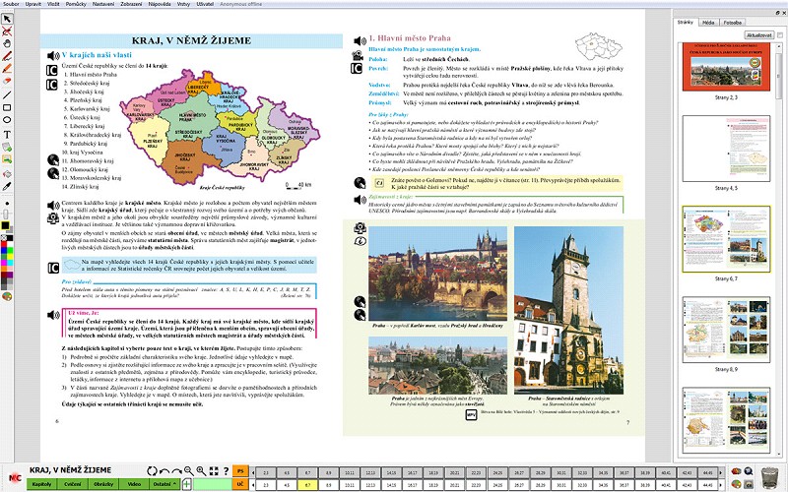Open the Strany 2, 3 page thumbnail
The width and height of the screenshot is (788, 492).
point(726,67)
